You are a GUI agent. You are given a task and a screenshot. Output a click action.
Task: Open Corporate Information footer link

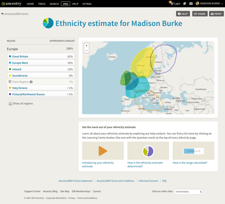point(56,198)
